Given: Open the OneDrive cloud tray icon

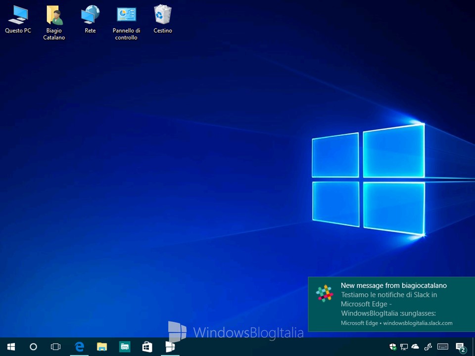Looking at the screenshot, I should point(415,347).
